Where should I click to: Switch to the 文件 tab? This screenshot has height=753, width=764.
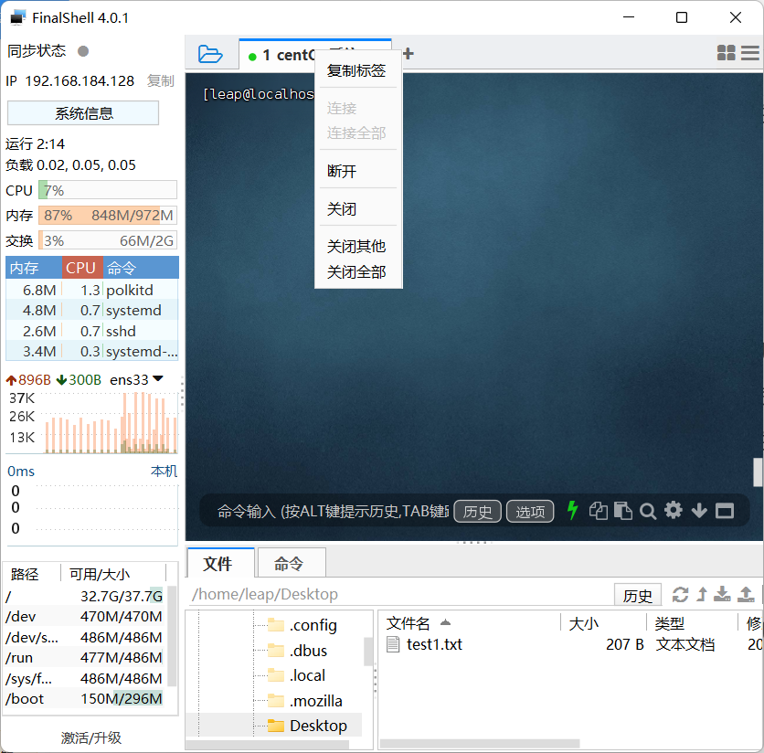pos(221,564)
